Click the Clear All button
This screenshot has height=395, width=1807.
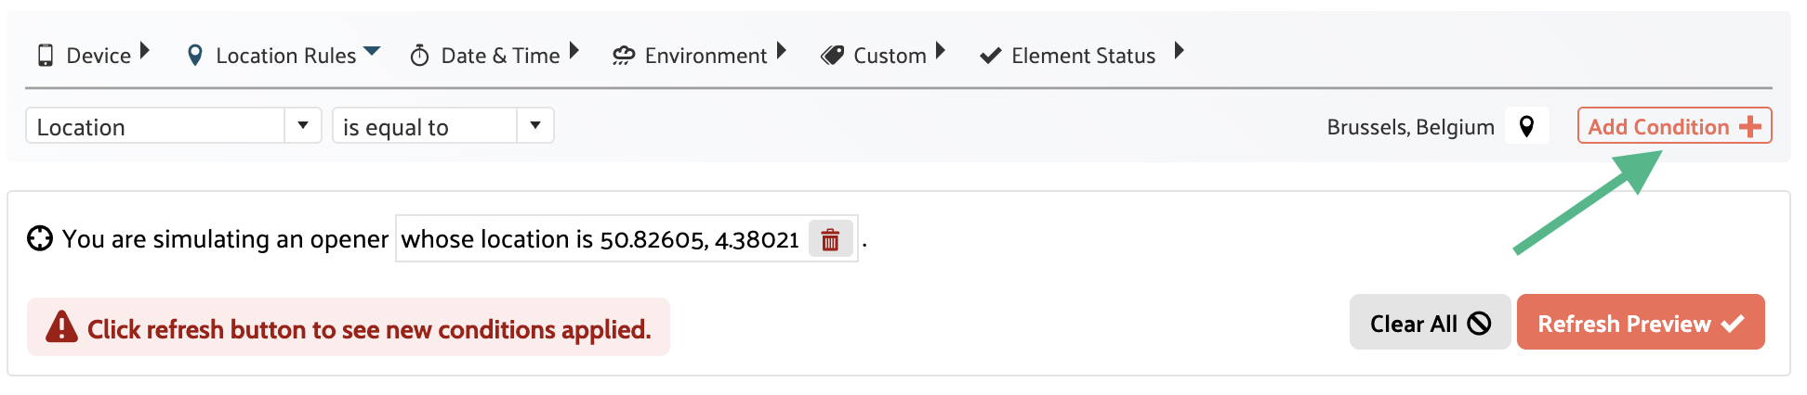click(1430, 323)
